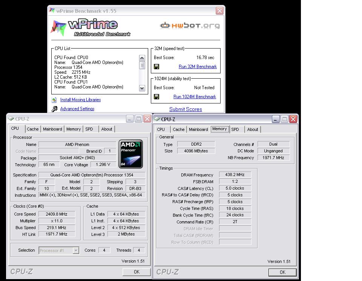Open Mainboard tab in left CPU-Z window
362x281 pixels.
(52, 129)
